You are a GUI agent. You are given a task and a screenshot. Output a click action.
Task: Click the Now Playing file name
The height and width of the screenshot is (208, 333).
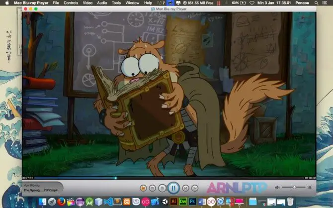37,190
